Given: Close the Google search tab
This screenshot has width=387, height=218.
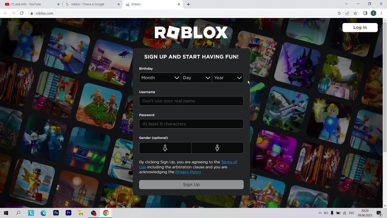Looking at the screenshot, I should point(119,4).
